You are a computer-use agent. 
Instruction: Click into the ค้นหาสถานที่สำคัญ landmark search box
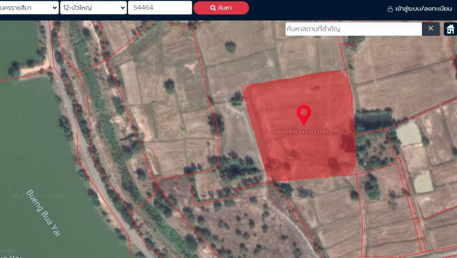click(x=353, y=29)
